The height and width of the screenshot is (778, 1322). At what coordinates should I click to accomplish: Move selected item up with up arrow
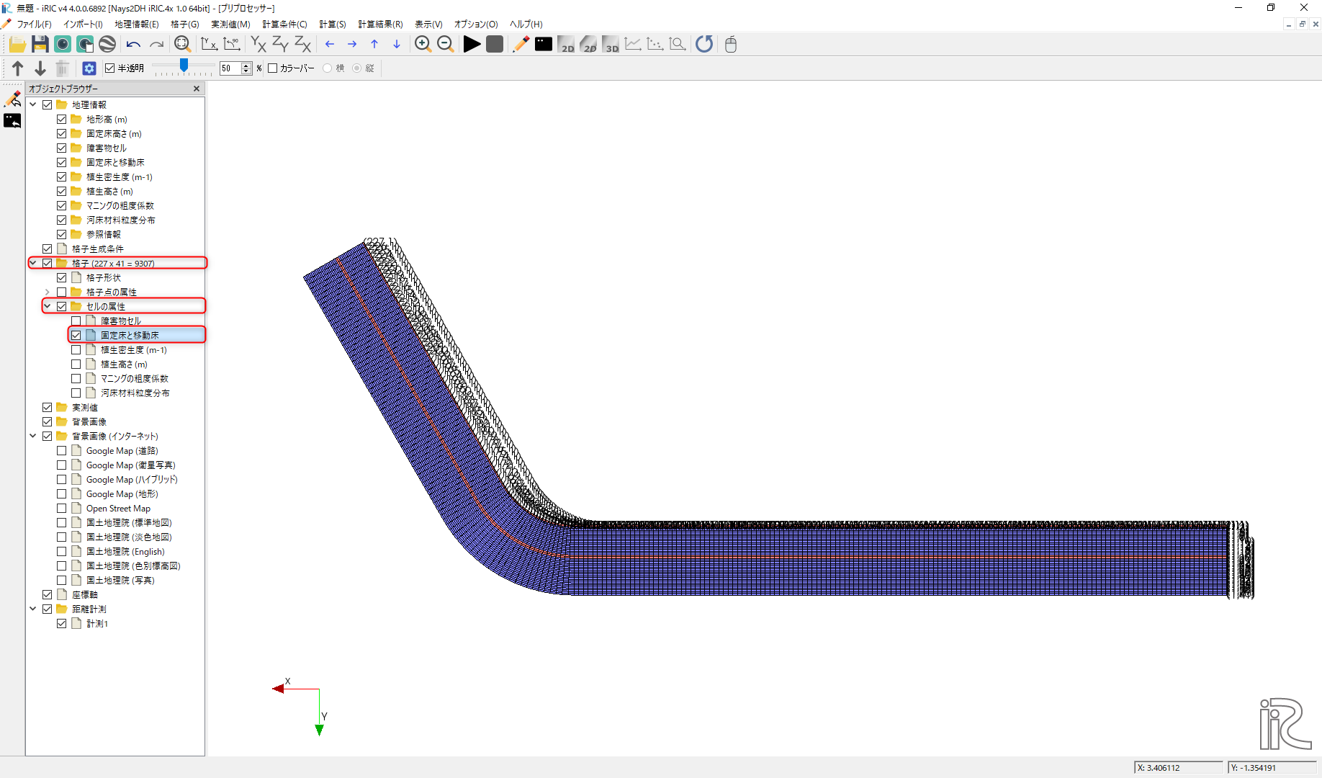18,68
